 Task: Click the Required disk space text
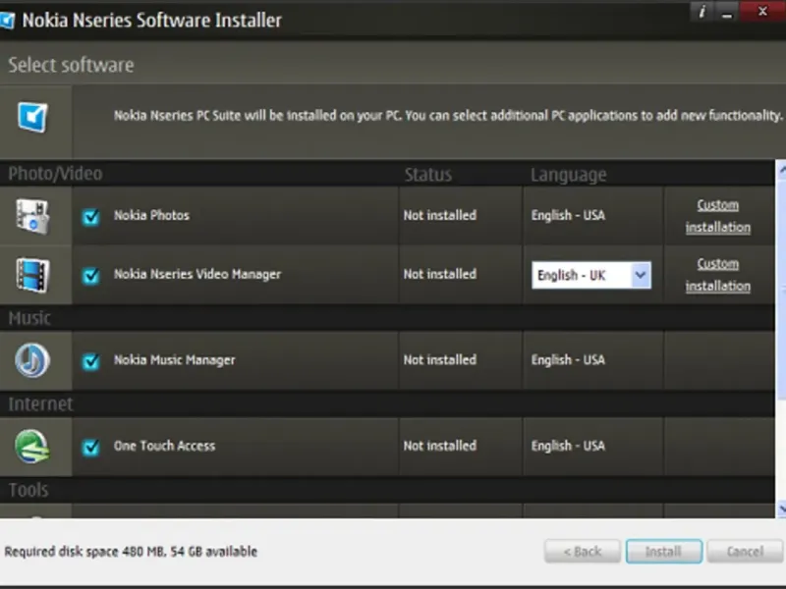(x=131, y=552)
